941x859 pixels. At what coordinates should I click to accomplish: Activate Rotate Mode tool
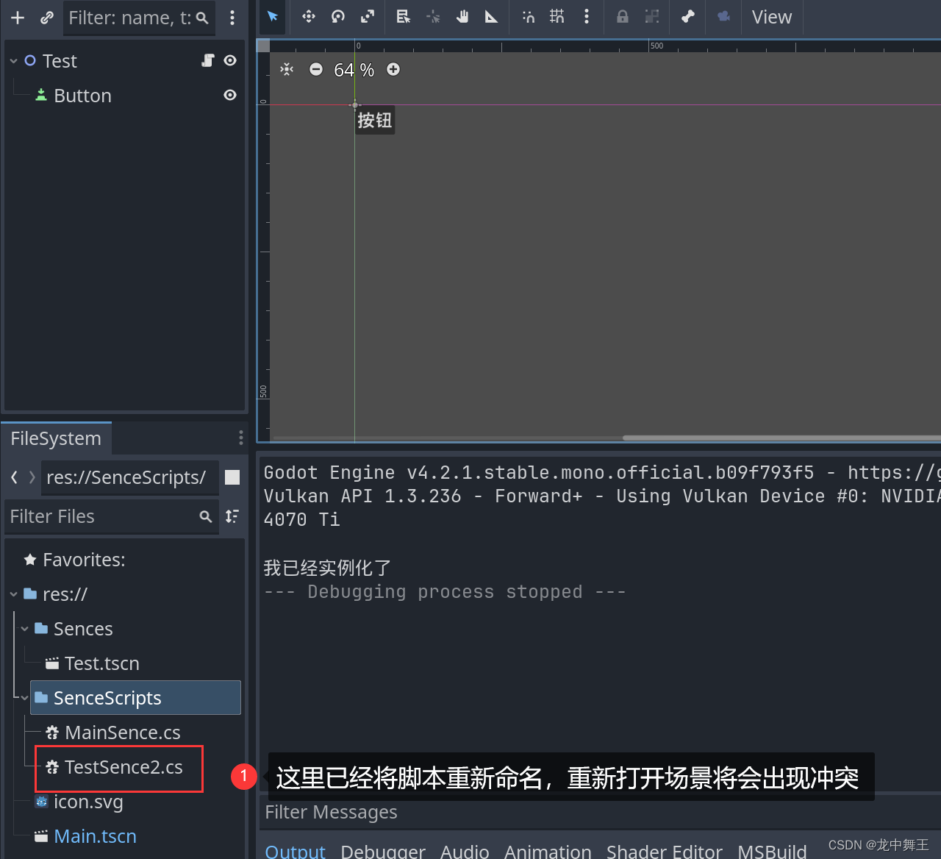(x=338, y=17)
